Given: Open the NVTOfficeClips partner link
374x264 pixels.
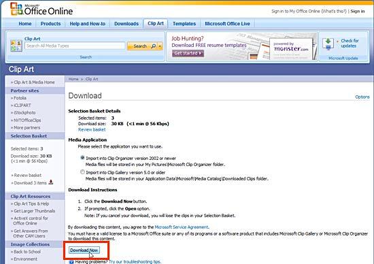Looking at the screenshot, I should click(x=27, y=120).
